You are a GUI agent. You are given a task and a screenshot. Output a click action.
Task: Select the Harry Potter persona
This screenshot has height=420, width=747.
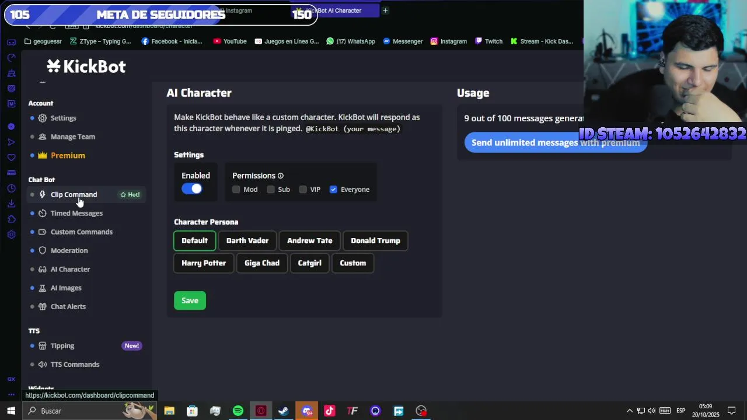pyautogui.click(x=204, y=263)
